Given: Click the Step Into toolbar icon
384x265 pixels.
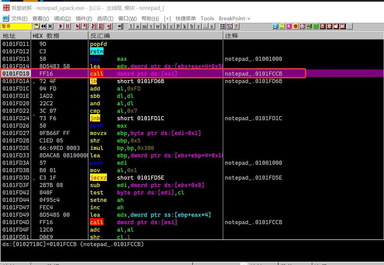Looking at the screenshot, I should coord(78,26).
